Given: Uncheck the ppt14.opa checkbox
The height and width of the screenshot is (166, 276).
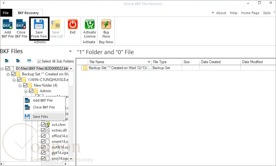Looking at the screenshot, I should (43, 153).
